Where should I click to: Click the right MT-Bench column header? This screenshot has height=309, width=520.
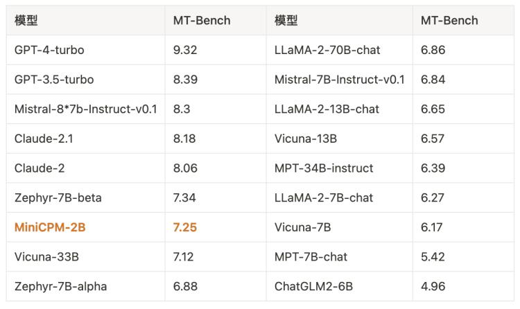(449, 21)
